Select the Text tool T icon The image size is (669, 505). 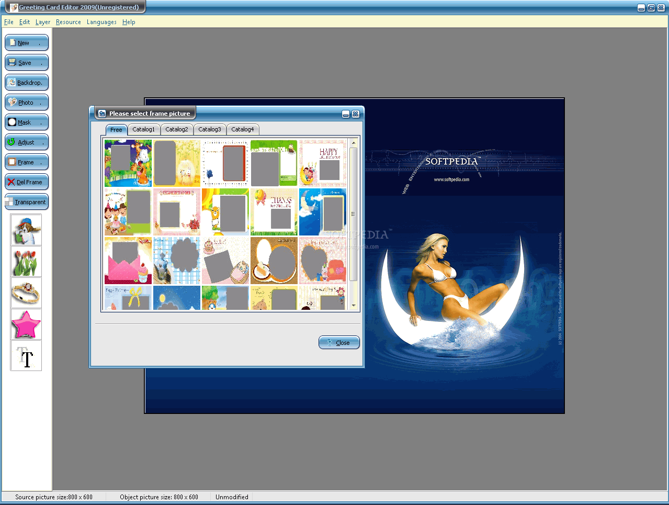(26, 356)
